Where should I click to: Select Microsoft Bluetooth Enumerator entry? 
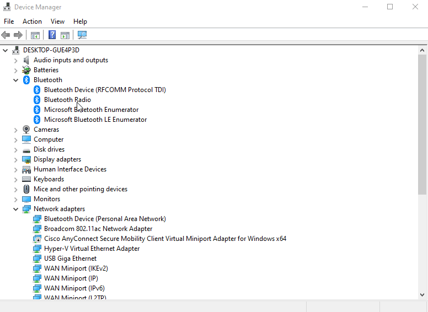pos(92,110)
